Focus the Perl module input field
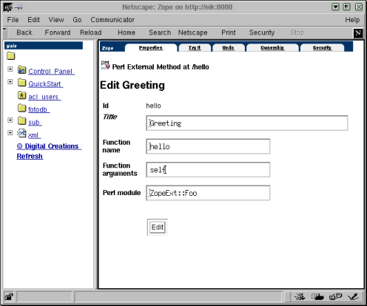This screenshot has width=367, height=306. coord(208,193)
